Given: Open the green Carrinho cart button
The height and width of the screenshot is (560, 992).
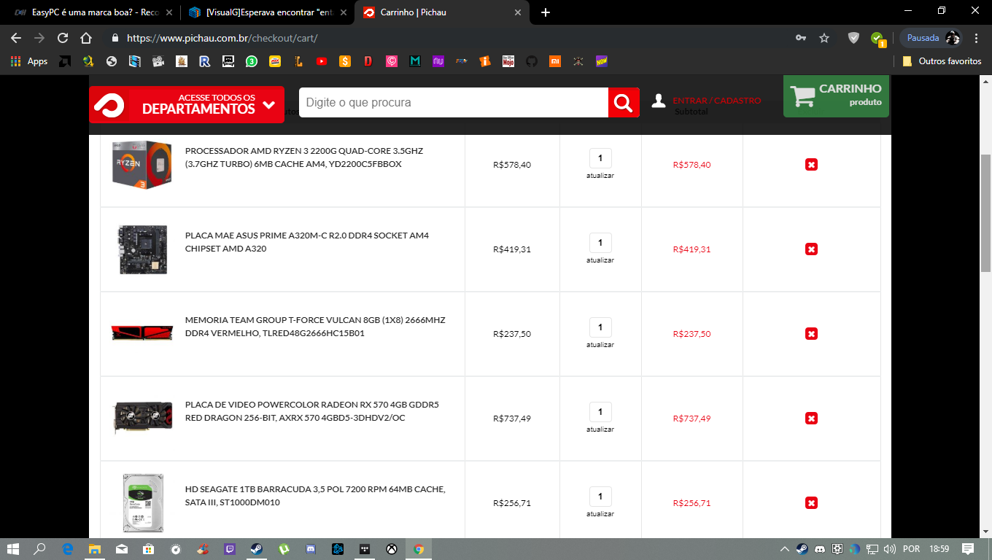Looking at the screenshot, I should point(837,96).
